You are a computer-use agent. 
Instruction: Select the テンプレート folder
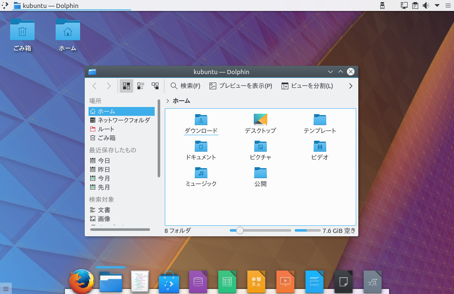click(x=320, y=124)
